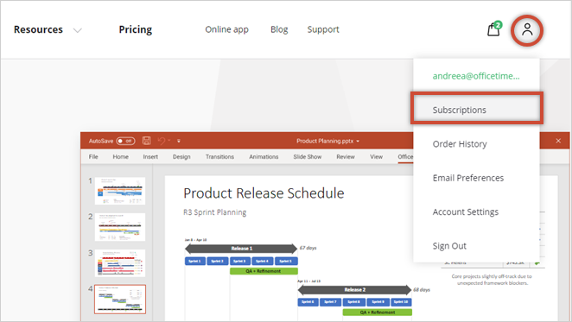This screenshot has width=572, height=322.
Task: Open the shopping bag cart icon
Action: click(x=494, y=29)
